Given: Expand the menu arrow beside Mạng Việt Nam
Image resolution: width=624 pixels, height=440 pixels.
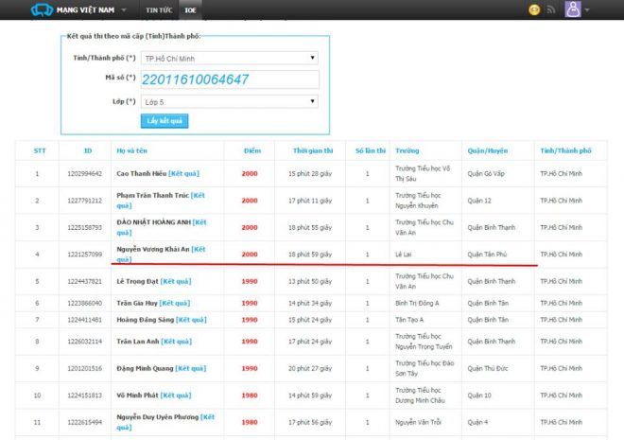Looking at the screenshot, I should (x=125, y=9).
